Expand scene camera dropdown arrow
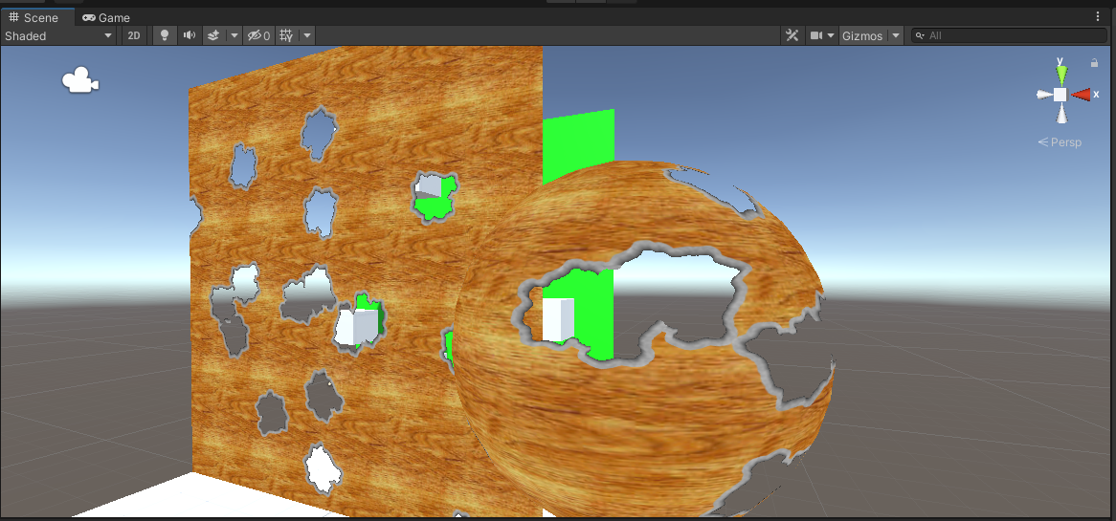Viewport: 1116px width, 521px height. click(x=831, y=35)
